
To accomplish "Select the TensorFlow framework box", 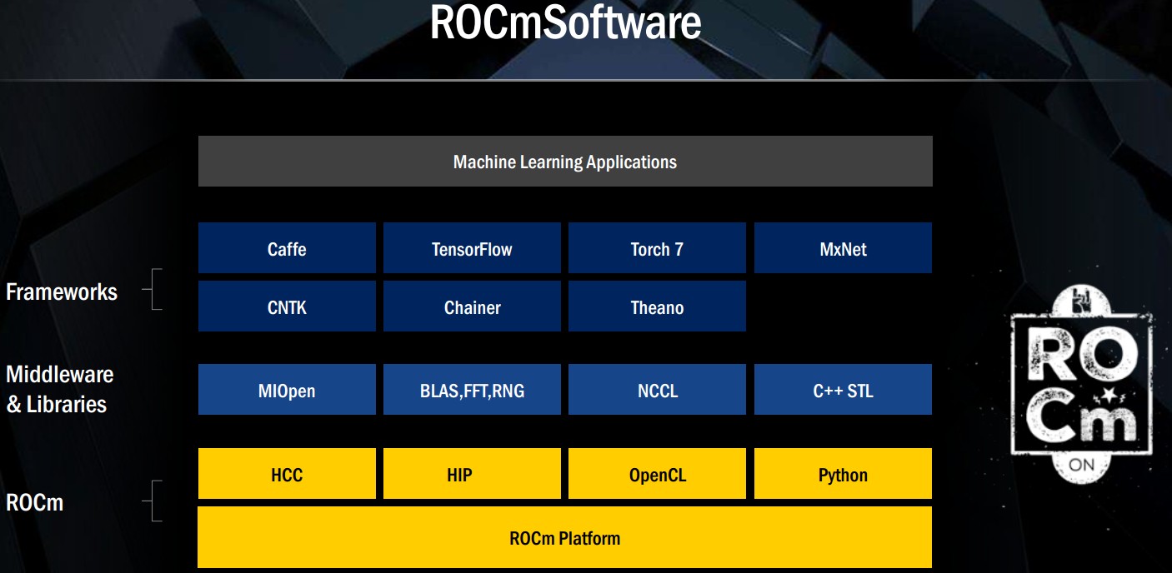I will pos(472,248).
